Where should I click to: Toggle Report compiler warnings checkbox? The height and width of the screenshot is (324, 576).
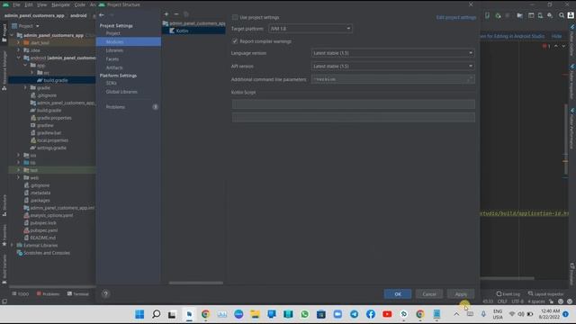tap(235, 41)
